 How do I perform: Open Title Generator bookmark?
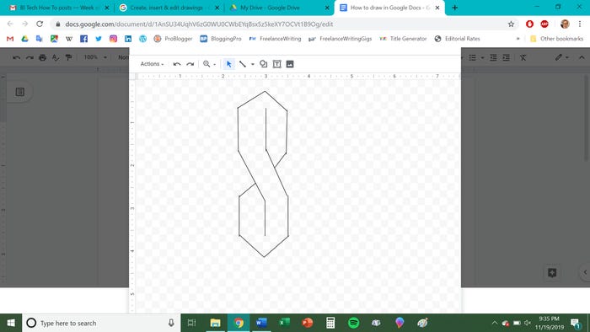[x=403, y=39]
